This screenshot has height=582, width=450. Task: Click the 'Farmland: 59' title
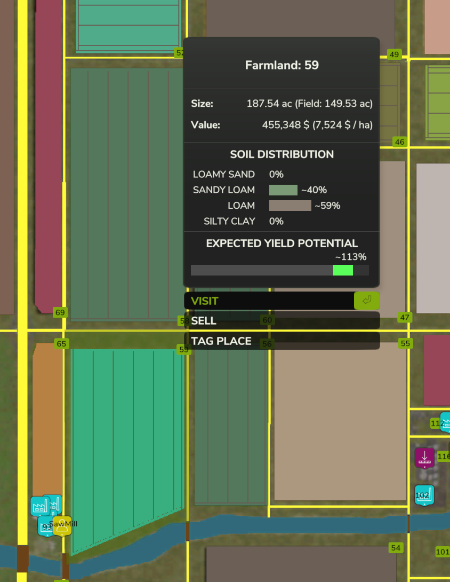coord(282,65)
